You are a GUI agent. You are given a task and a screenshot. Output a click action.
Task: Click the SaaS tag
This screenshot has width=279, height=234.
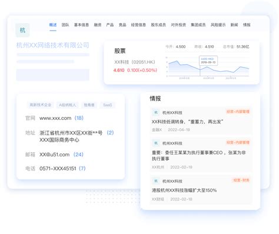[108, 105]
